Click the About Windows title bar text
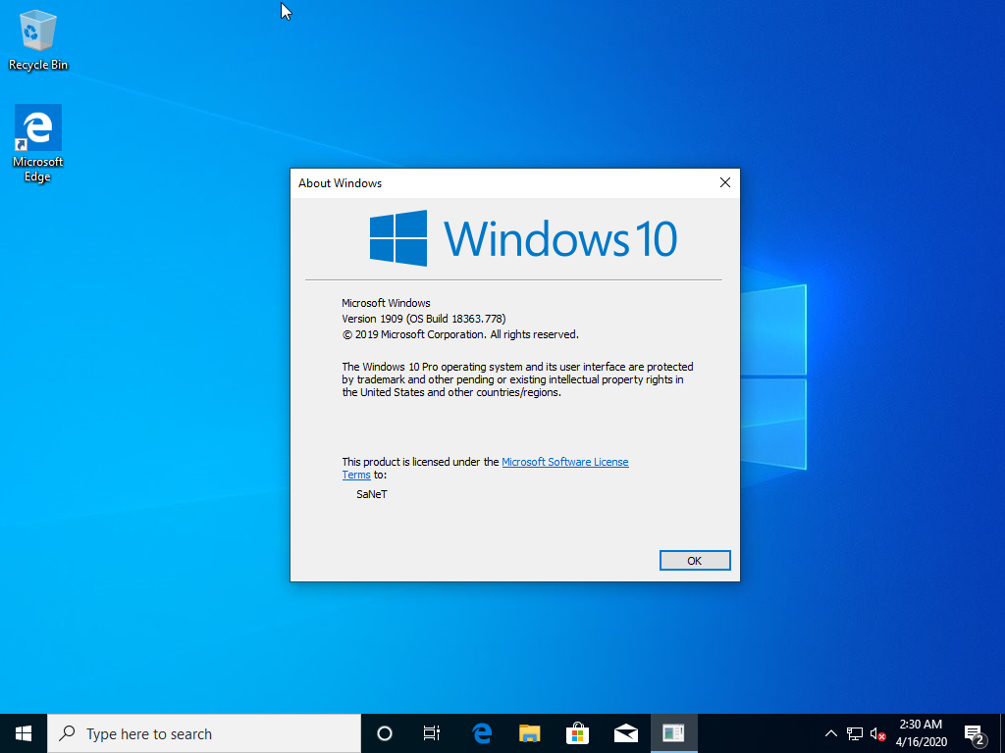1005x753 pixels. point(340,183)
